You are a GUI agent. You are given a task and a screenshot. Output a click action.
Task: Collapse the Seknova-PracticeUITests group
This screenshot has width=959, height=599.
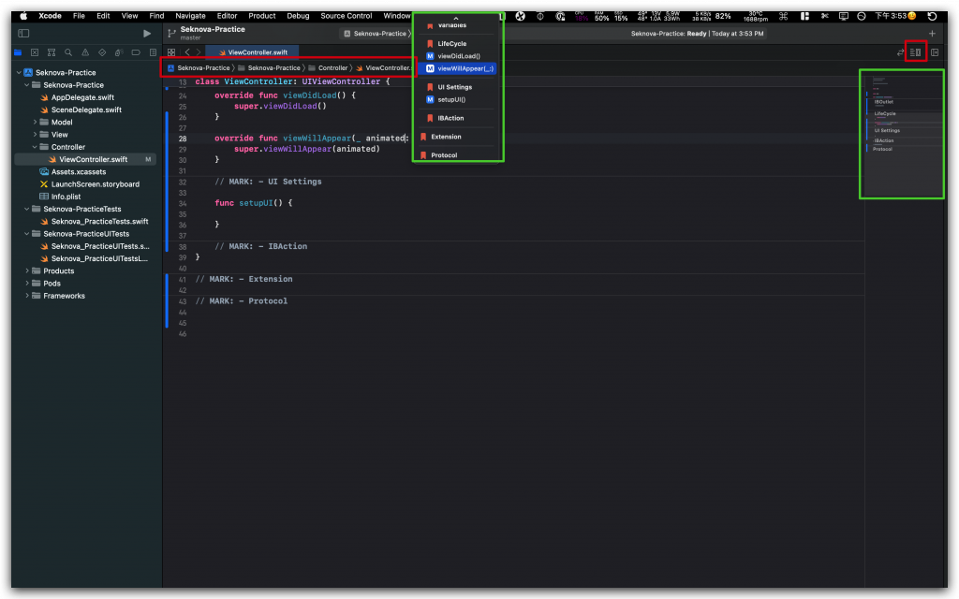[27, 233]
